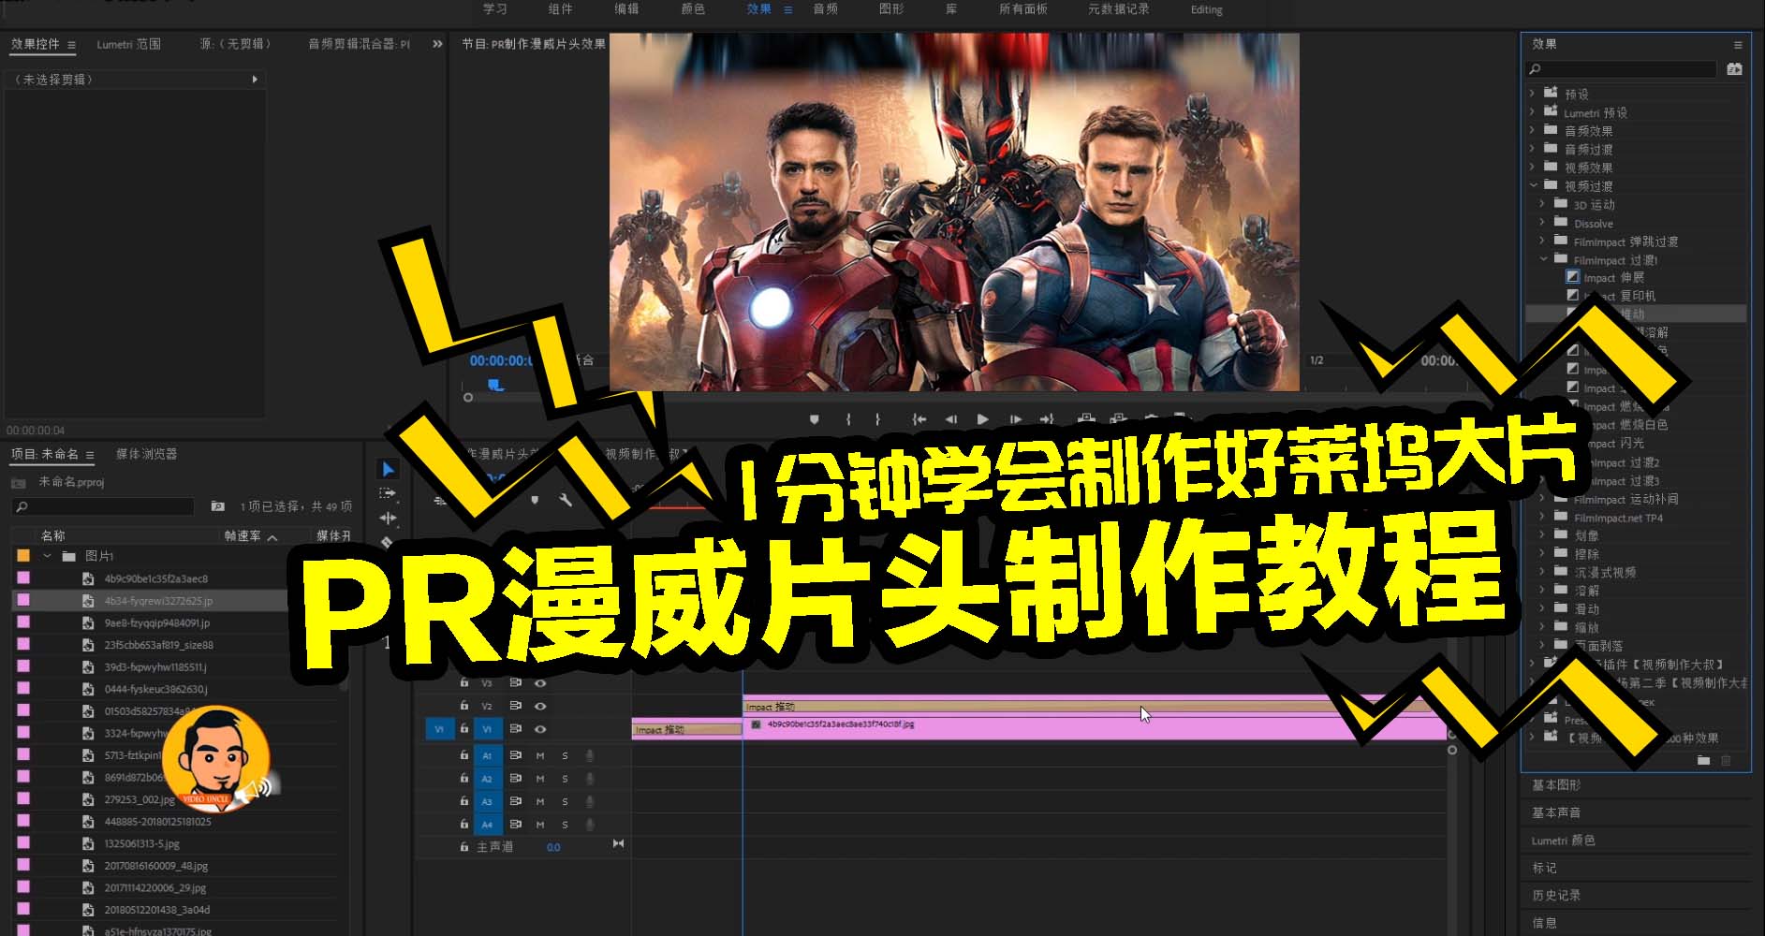This screenshot has height=936, width=1765.
Task: Toggle V2 track visibility eye
Action: (540, 706)
